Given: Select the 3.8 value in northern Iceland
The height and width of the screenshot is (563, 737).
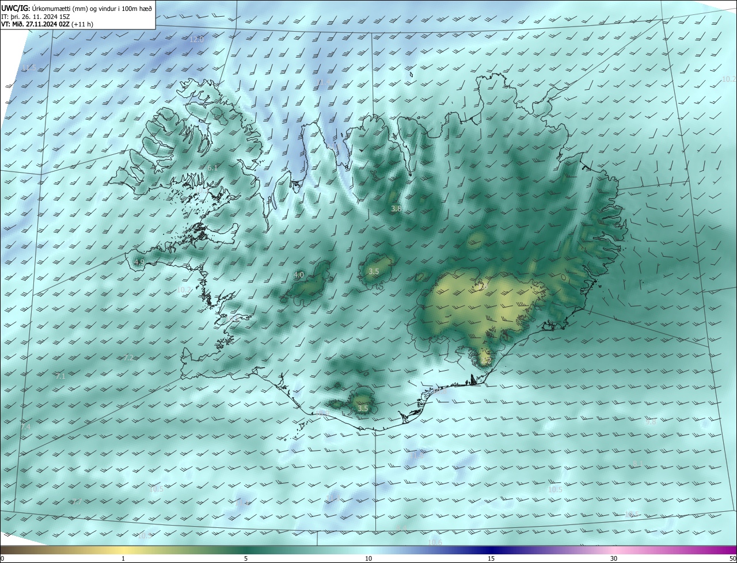Looking at the screenshot, I should (x=396, y=209).
